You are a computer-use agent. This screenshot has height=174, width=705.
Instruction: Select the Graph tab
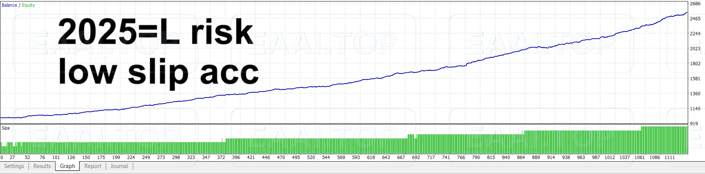[67, 166]
